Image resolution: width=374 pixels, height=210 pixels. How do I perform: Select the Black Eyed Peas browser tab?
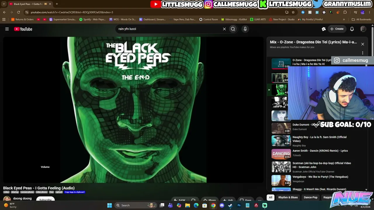pos(30,4)
